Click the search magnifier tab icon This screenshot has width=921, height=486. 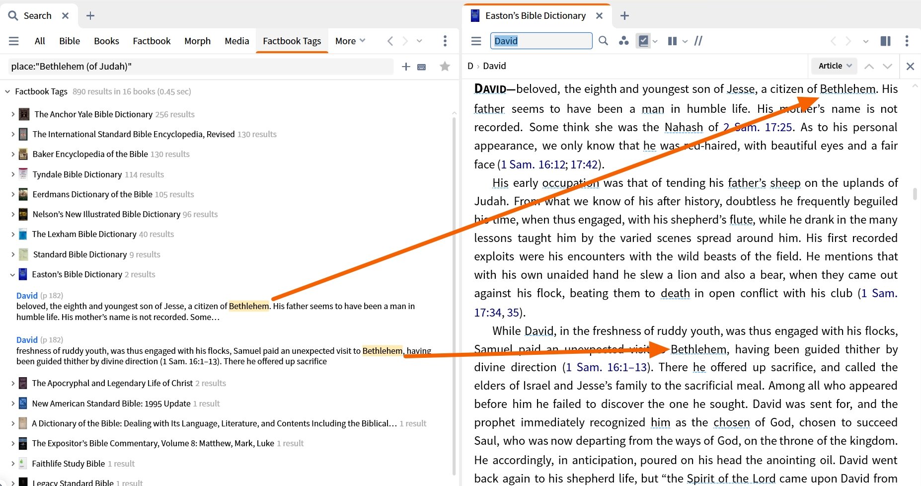click(13, 16)
